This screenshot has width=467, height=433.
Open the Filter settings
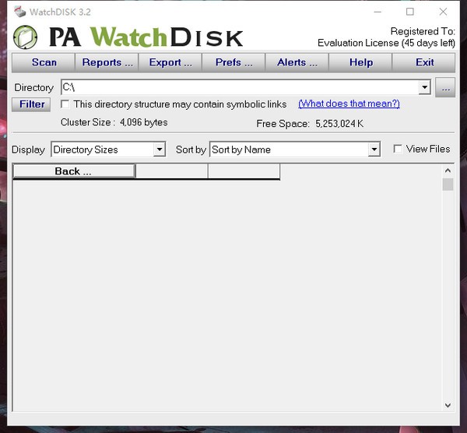[31, 104]
